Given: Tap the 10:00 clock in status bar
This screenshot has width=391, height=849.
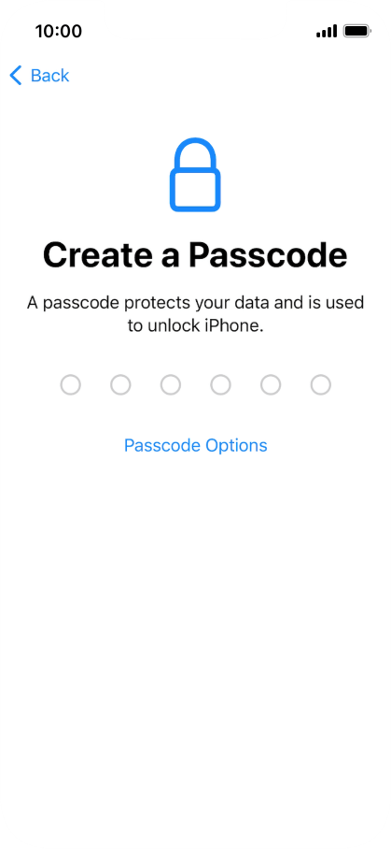Looking at the screenshot, I should (59, 32).
